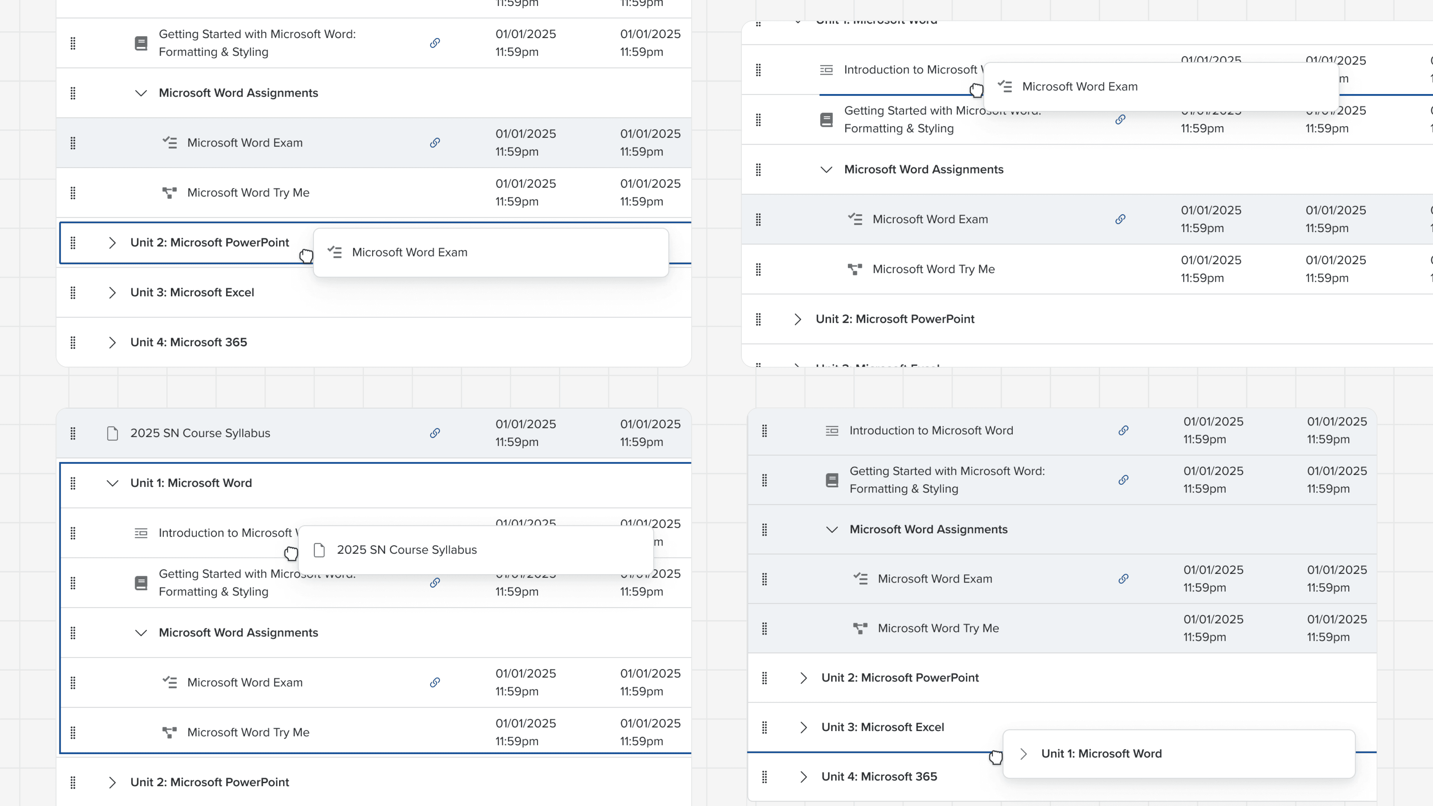The width and height of the screenshot is (1433, 806).
Task: Expand Unit 2: Microsoft PowerPoint in bottom-right panel
Action: (x=803, y=678)
